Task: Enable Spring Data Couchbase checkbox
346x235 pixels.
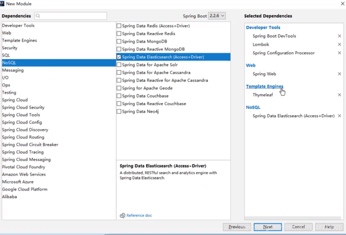Action: pos(119,96)
